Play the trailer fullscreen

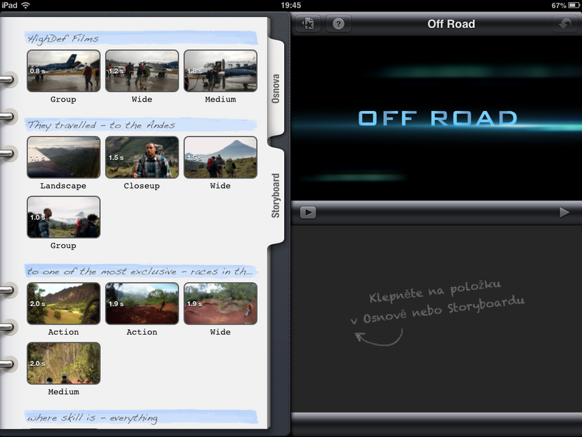564,213
